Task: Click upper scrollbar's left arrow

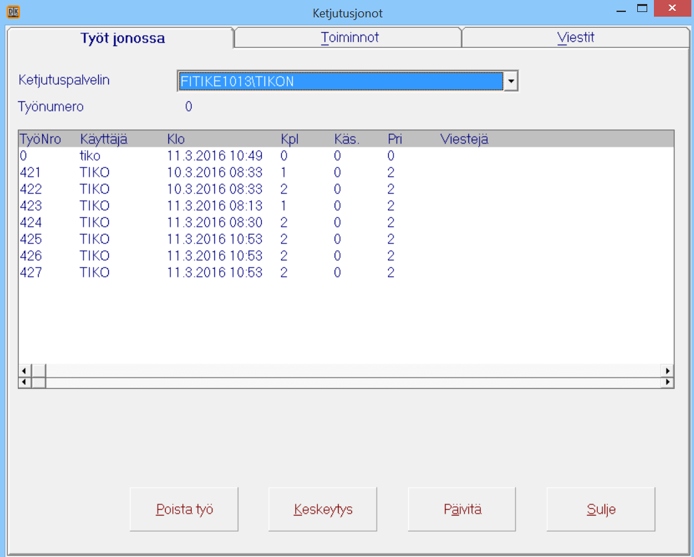Action: (24, 370)
